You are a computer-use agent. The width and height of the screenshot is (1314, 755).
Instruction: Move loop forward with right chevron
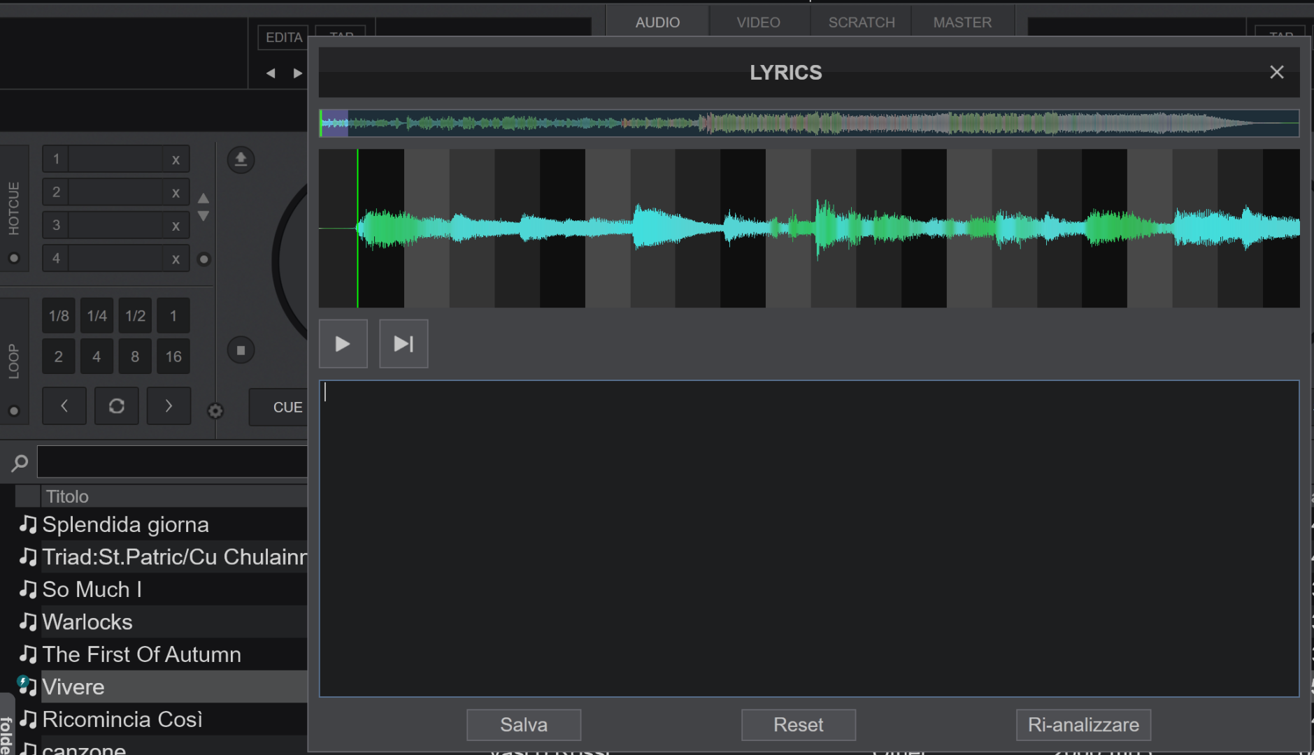point(169,406)
